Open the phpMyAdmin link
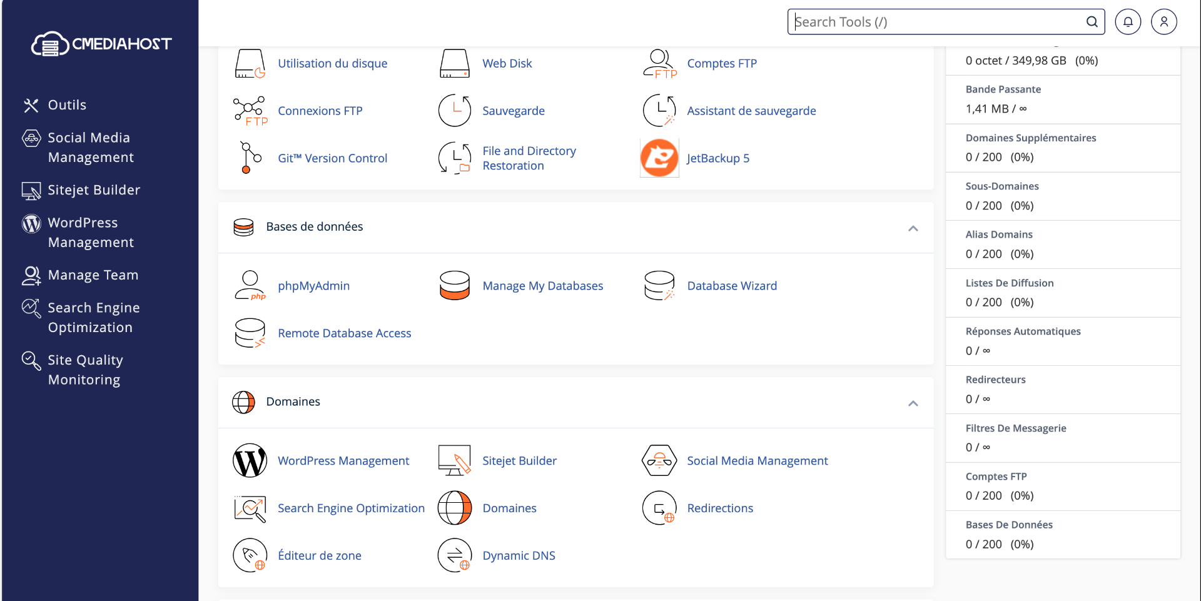This screenshot has width=1201, height=601. tap(314, 286)
